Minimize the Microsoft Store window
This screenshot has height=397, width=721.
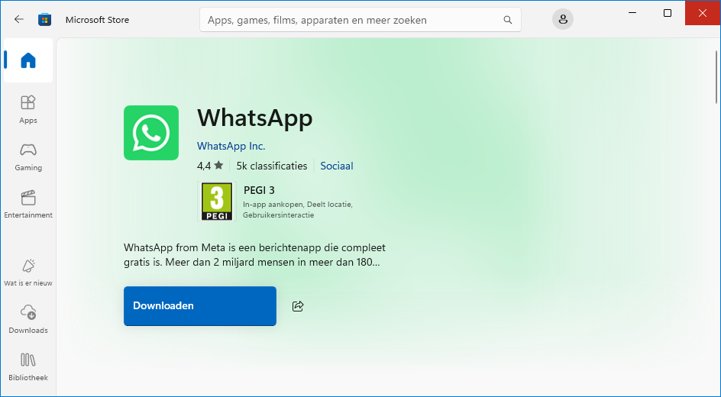(x=632, y=13)
